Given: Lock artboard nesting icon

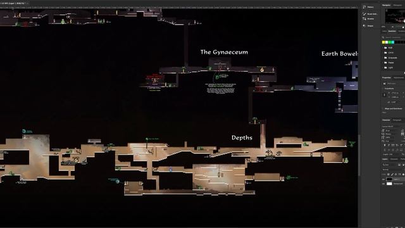Looking at the screenshot, I should 399,175.
